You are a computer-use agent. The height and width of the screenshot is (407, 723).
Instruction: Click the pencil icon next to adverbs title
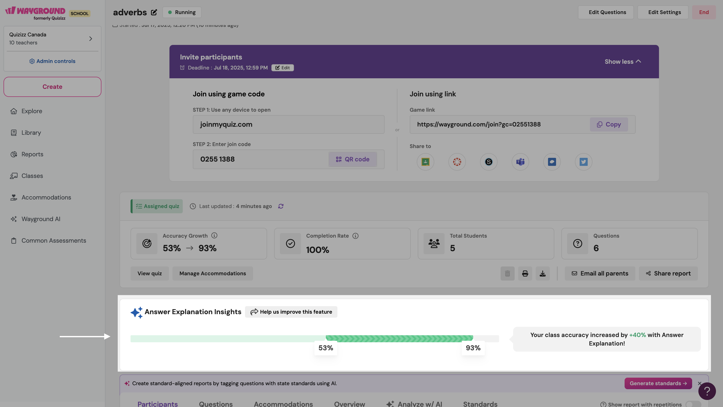[x=154, y=12]
